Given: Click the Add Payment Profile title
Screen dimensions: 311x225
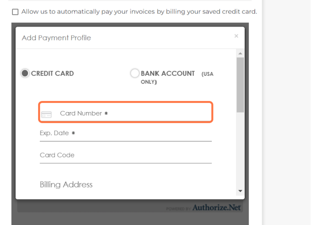Looking at the screenshot, I should point(56,38).
